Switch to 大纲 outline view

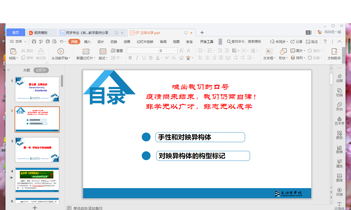pyautogui.click(x=26, y=70)
